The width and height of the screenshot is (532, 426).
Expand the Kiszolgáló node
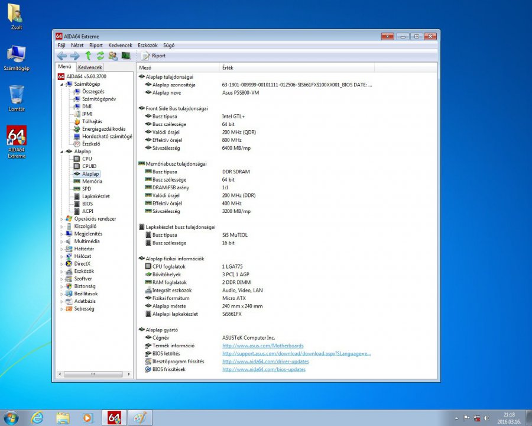(x=61, y=227)
